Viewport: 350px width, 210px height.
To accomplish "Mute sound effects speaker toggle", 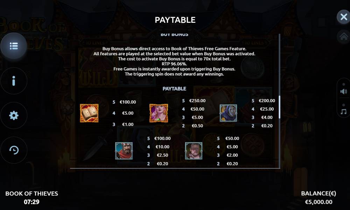I will point(344,91).
